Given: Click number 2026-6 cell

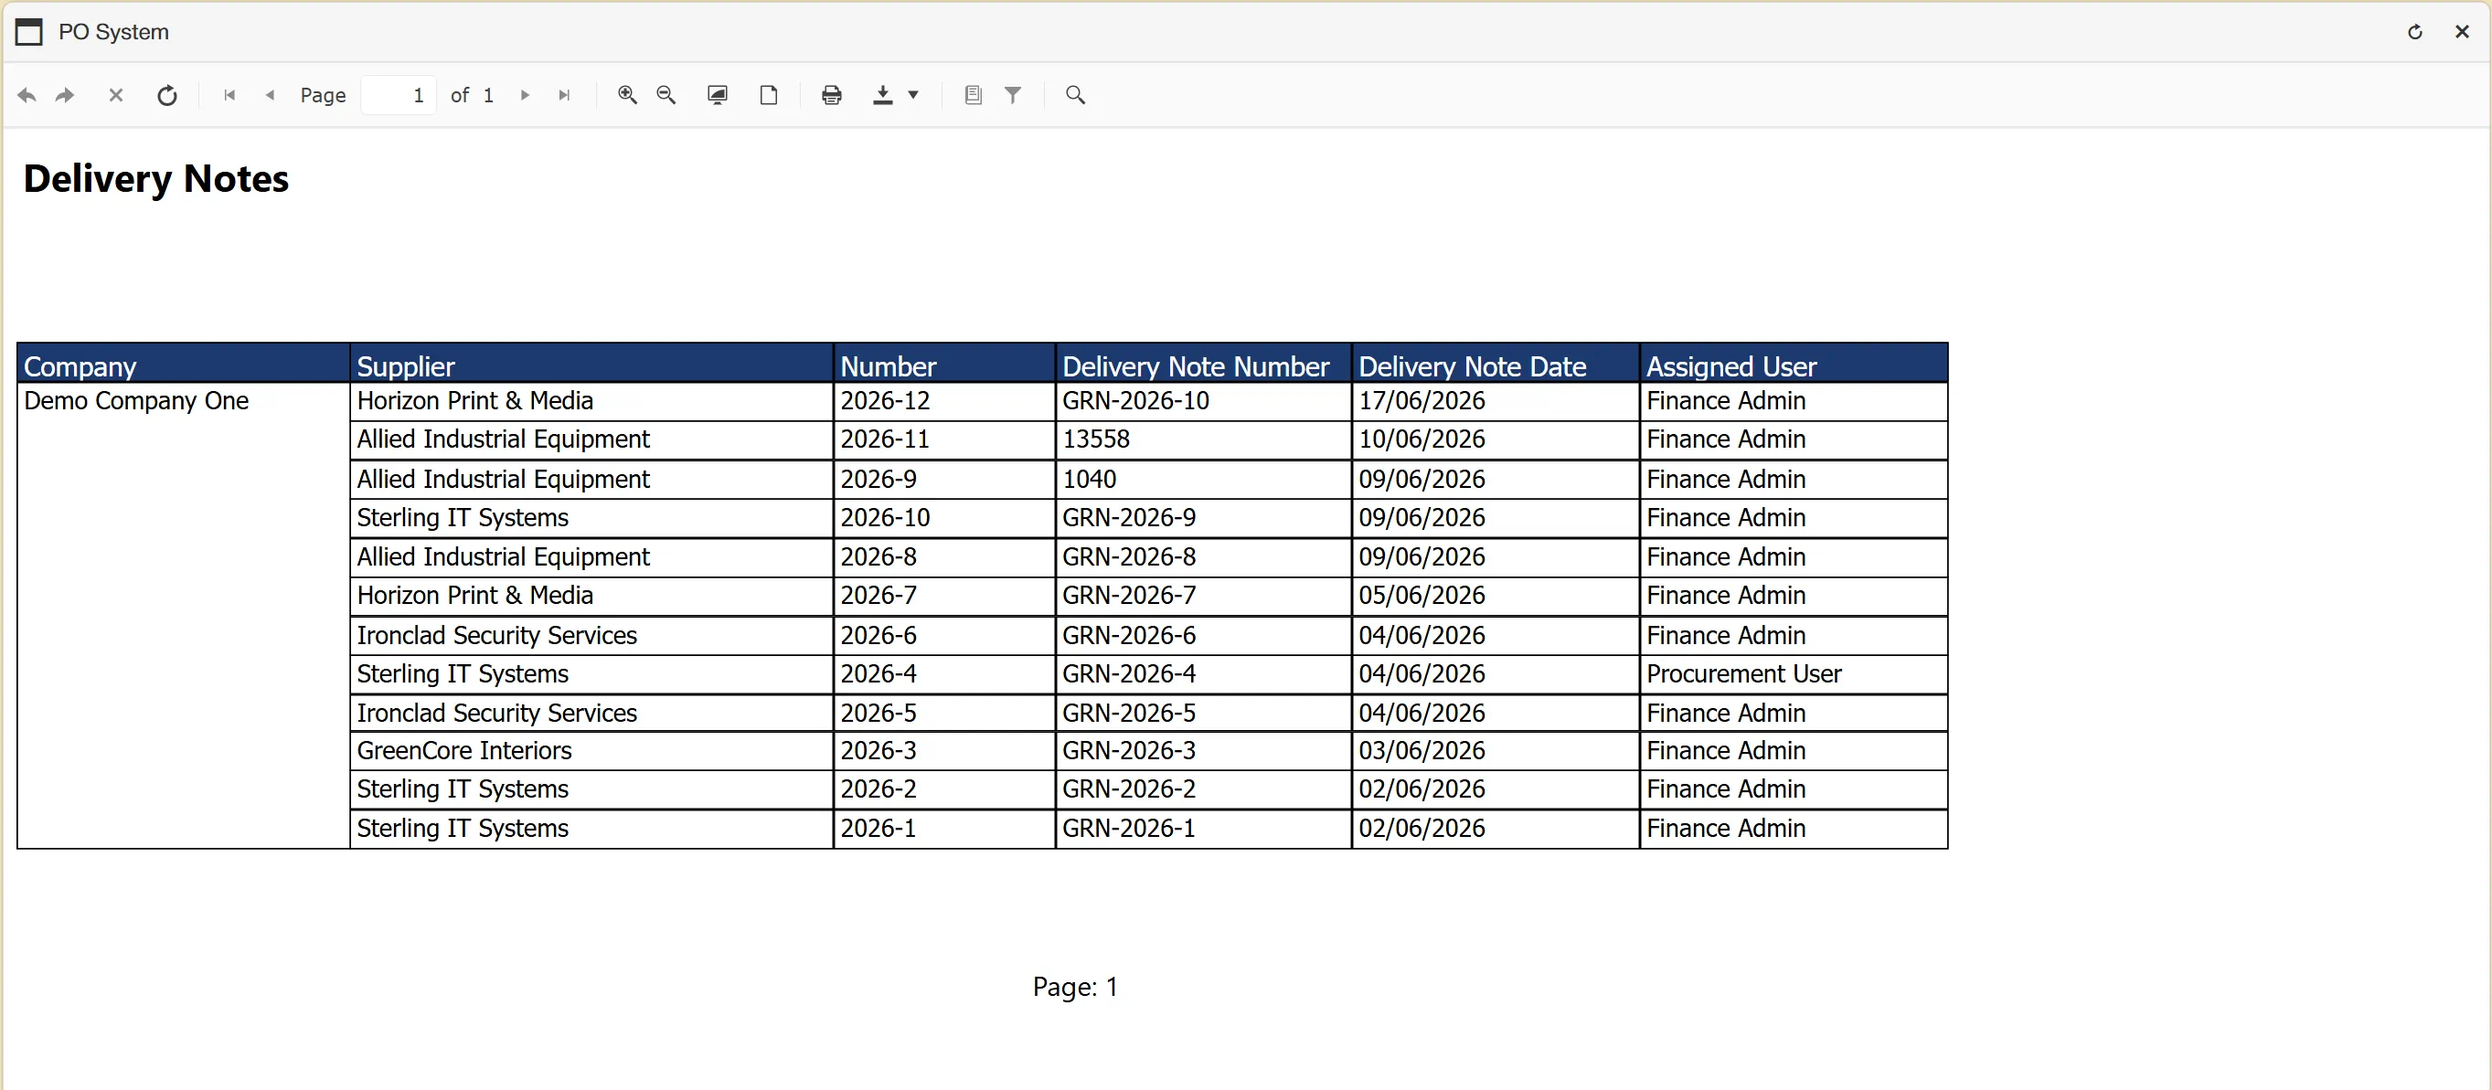Looking at the screenshot, I should [943, 635].
